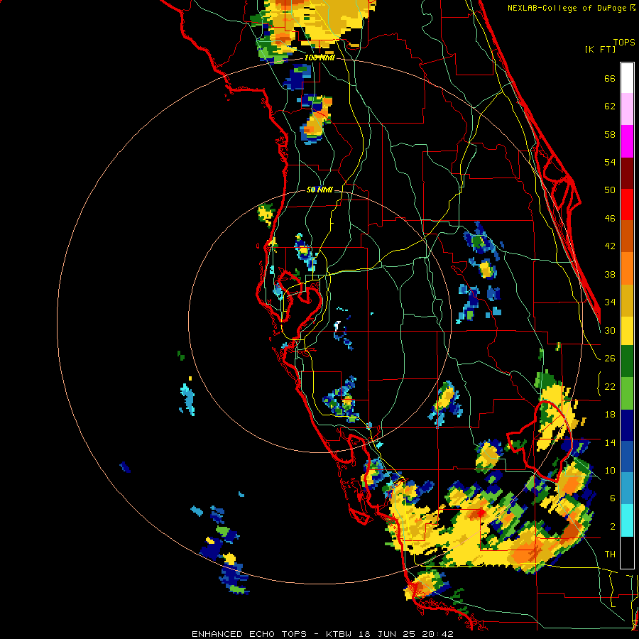
Task: Select the navy 18 kft legend swatch
Action: coord(627,425)
